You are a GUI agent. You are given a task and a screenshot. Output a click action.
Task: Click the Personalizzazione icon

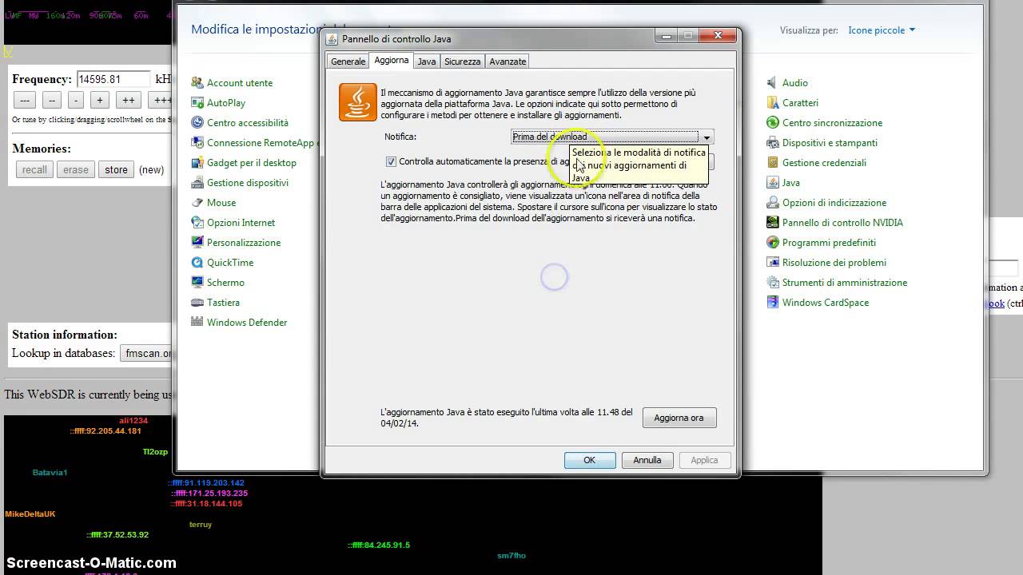click(197, 243)
